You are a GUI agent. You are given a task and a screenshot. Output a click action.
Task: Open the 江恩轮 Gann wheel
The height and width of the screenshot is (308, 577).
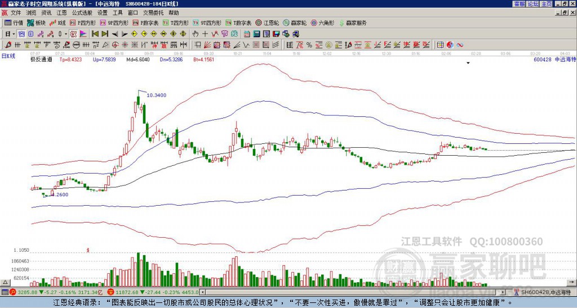[267, 22]
